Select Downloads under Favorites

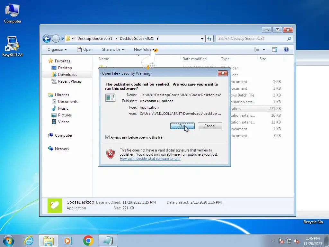pyautogui.click(x=67, y=75)
